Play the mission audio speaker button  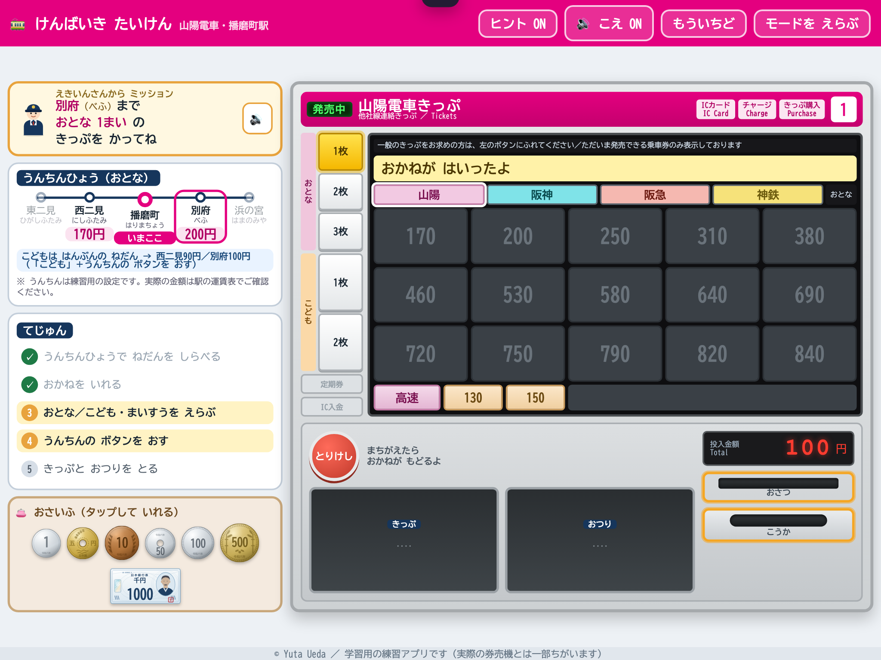257,119
